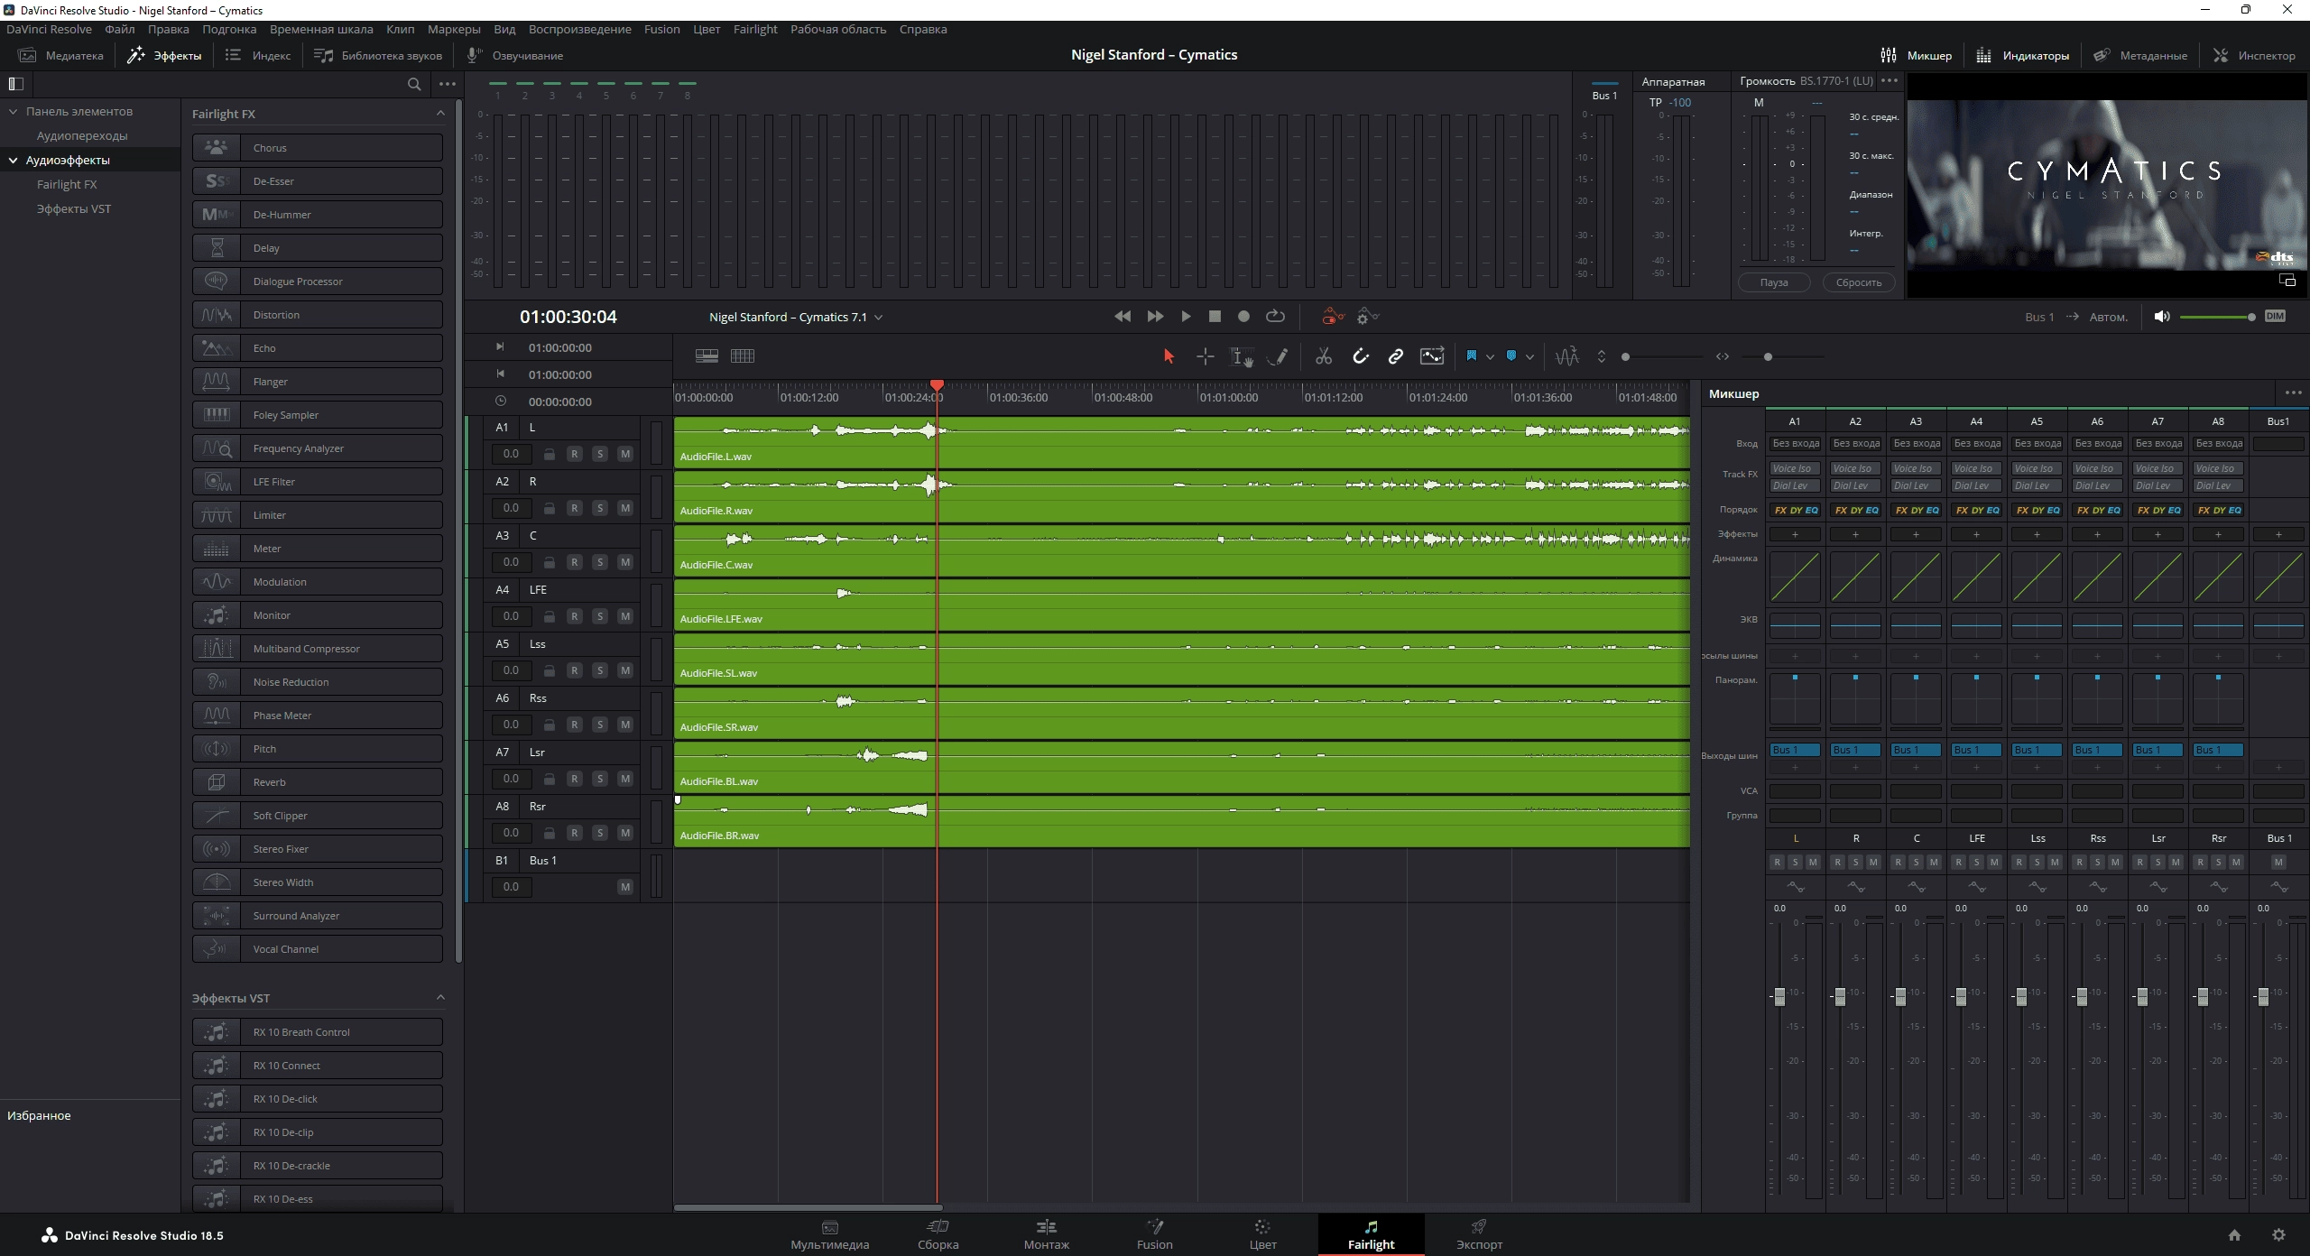Go to project manager home icon

[x=2234, y=1234]
